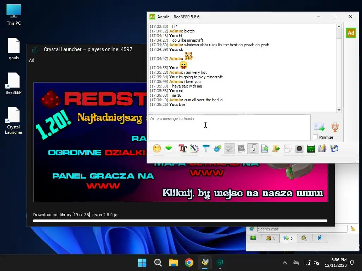Screen dimensions: 362x271
Task: Focus the 'Write a message to Admin' box
Action: coord(229,127)
